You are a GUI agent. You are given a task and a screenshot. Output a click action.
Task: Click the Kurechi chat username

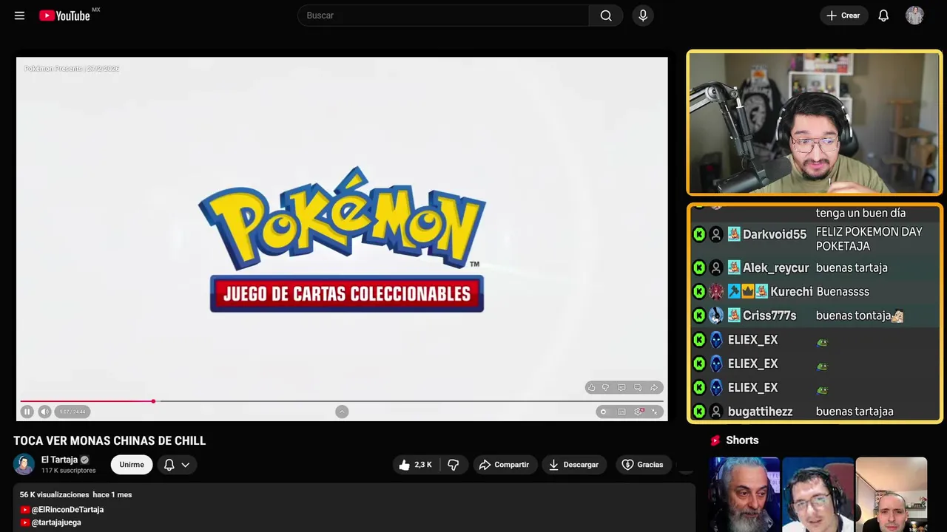[792, 292]
